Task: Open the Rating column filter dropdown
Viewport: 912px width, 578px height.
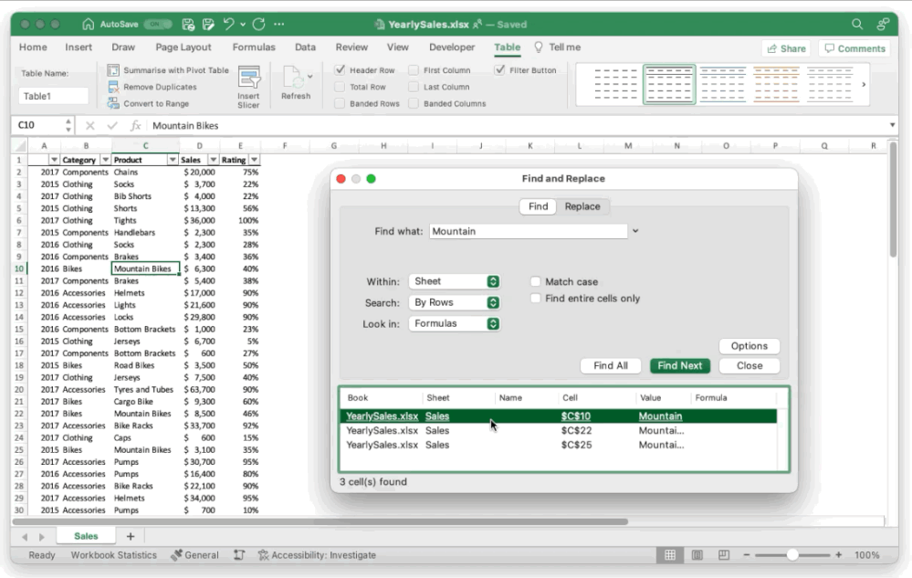Action: coord(254,159)
